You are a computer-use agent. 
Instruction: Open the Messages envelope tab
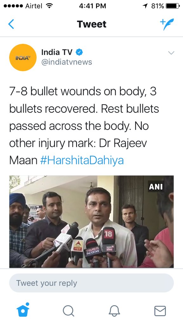[x=160, y=311]
